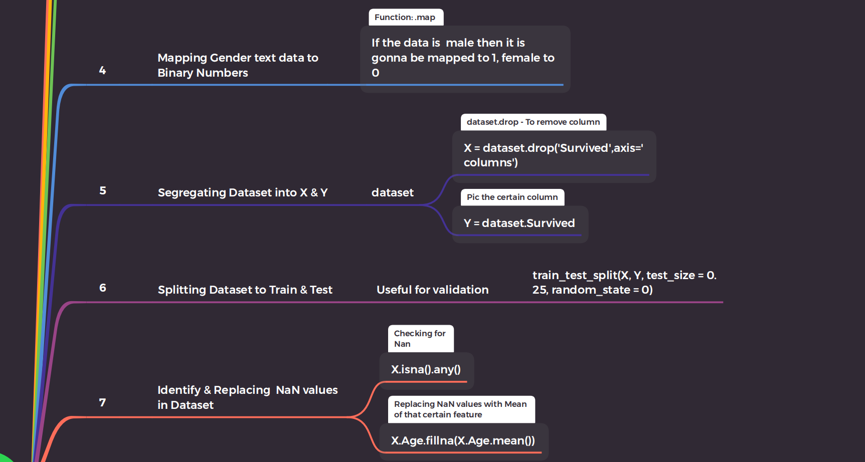
Task: Select branch number 4 marker
Action: click(x=102, y=70)
